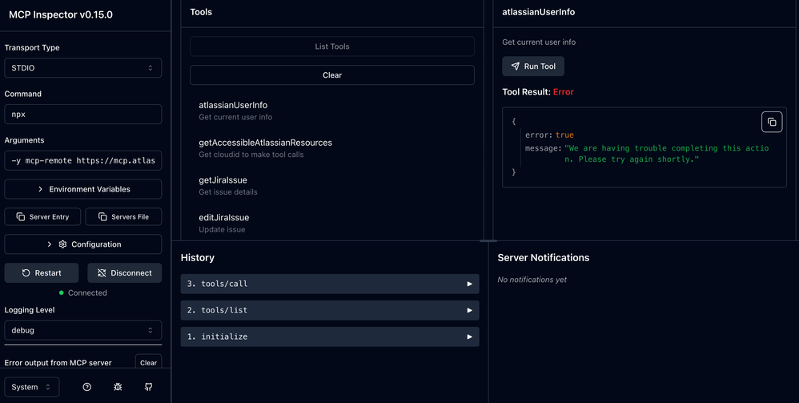The image size is (799, 403).
Task: Expand the tools/call history entry
Action: click(329, 284)
